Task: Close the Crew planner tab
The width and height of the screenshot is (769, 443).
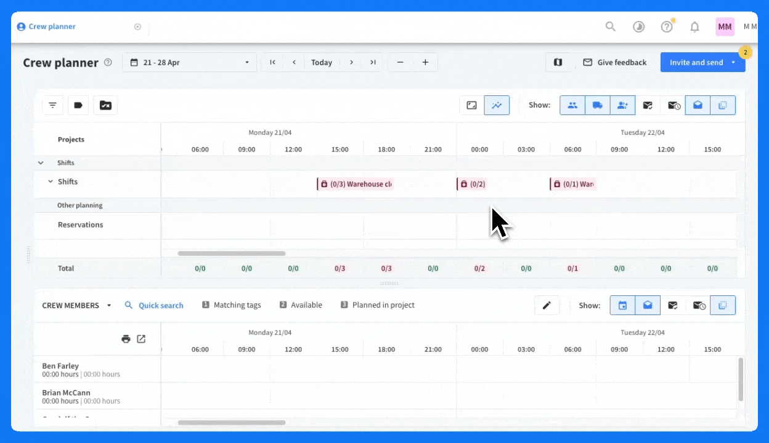Action: click(137, 26)
